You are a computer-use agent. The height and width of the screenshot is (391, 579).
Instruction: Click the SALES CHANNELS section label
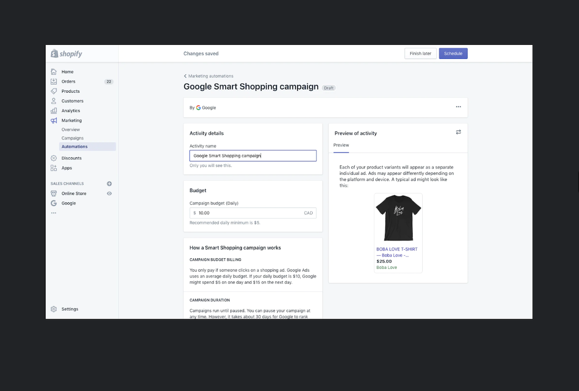click(x=67, y=184)
